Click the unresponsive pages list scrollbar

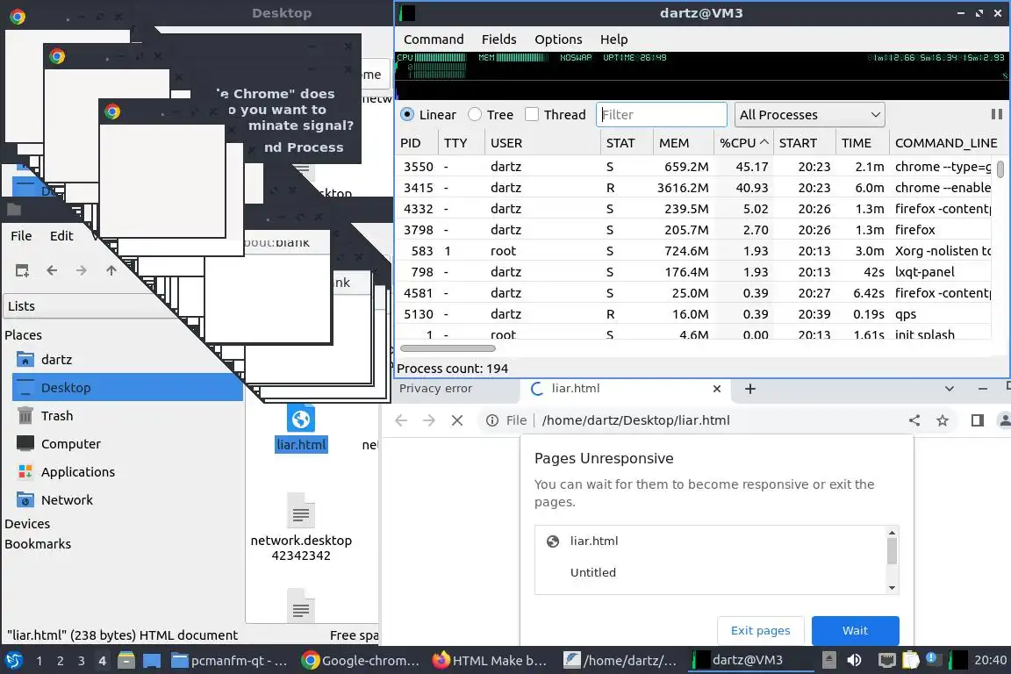click(x=892, y=551)
